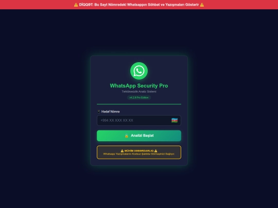Click the phone icon beside Hədəf Nömrə
The height and width of the screenshot is (208, 278).
[99, 111]
